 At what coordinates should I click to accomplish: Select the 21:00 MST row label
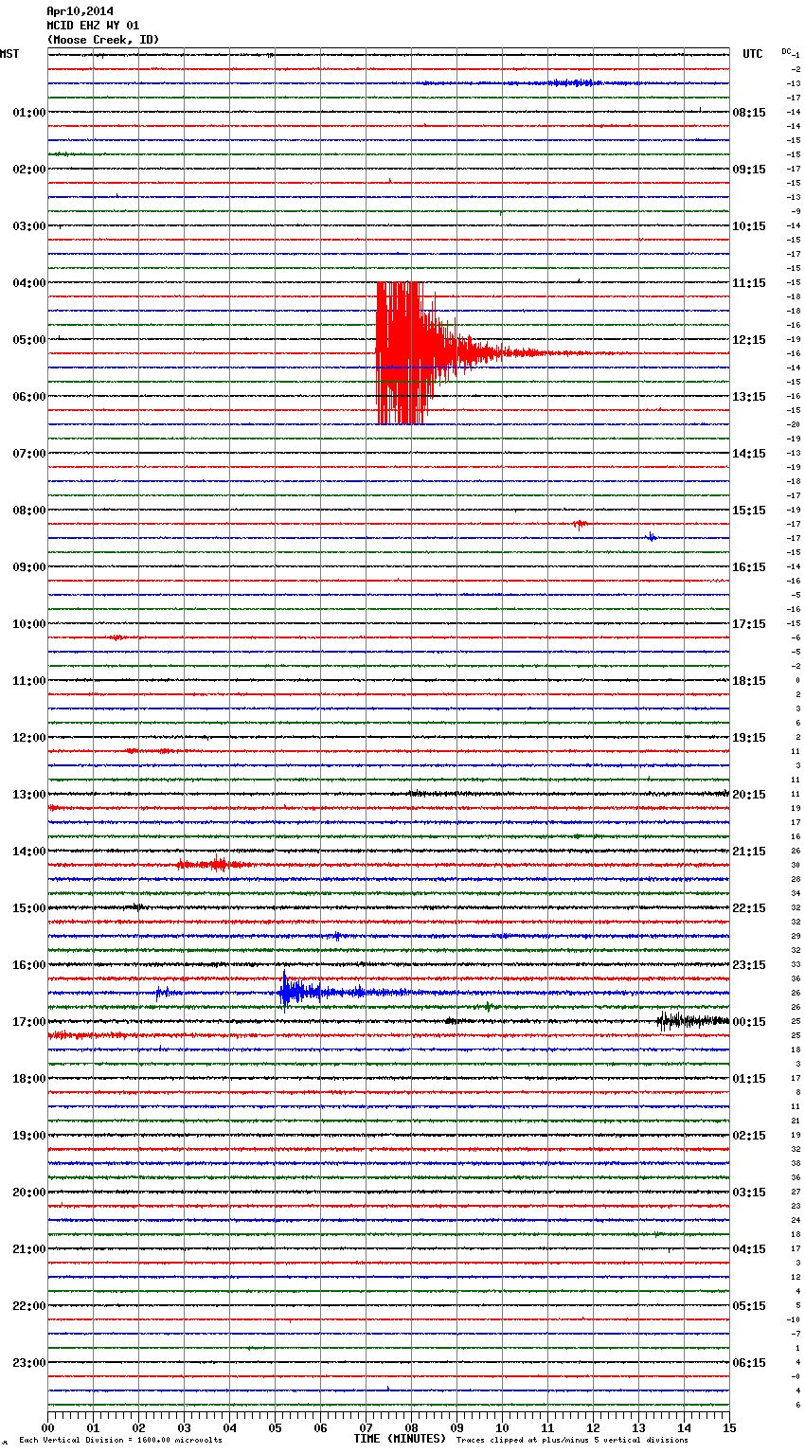28,1249
